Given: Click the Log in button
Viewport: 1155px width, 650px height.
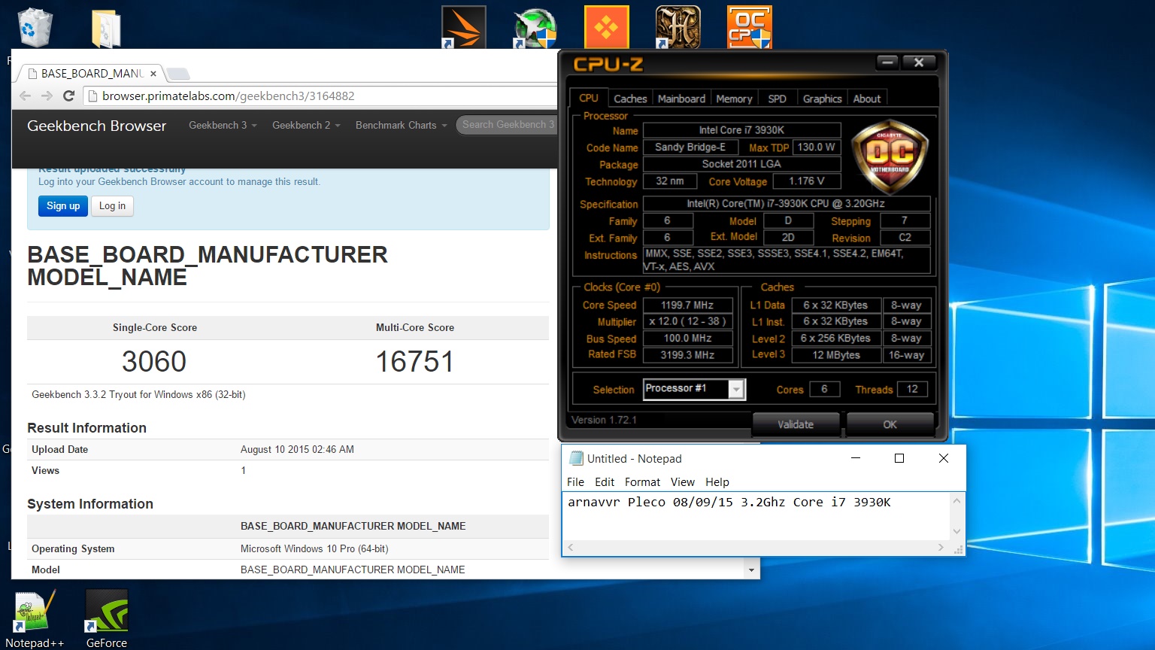Looking at the screenshot, I should tap(112, 206).
